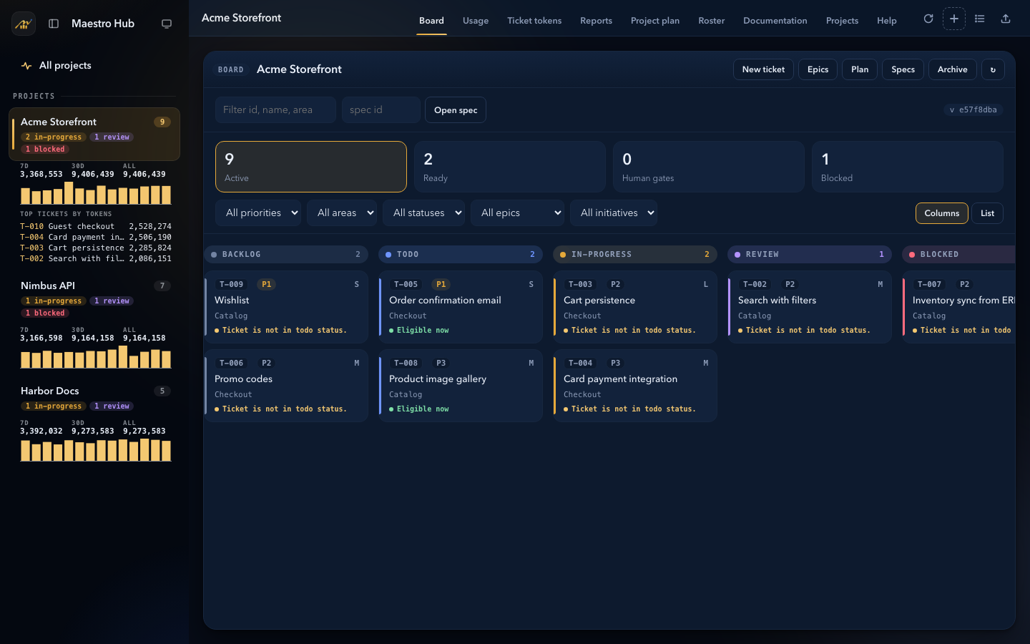
Task: Open the All statuses dropdown
Action: [x=423, y=213]
